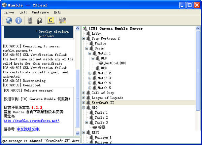Collapse the BLU channel
The height and width of the screenshot is (145, 202).
click(x=93, y=58)
